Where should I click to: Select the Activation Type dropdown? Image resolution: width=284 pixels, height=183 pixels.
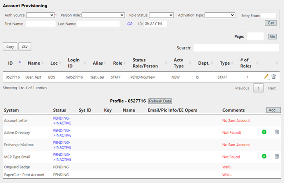coord(220,15)
